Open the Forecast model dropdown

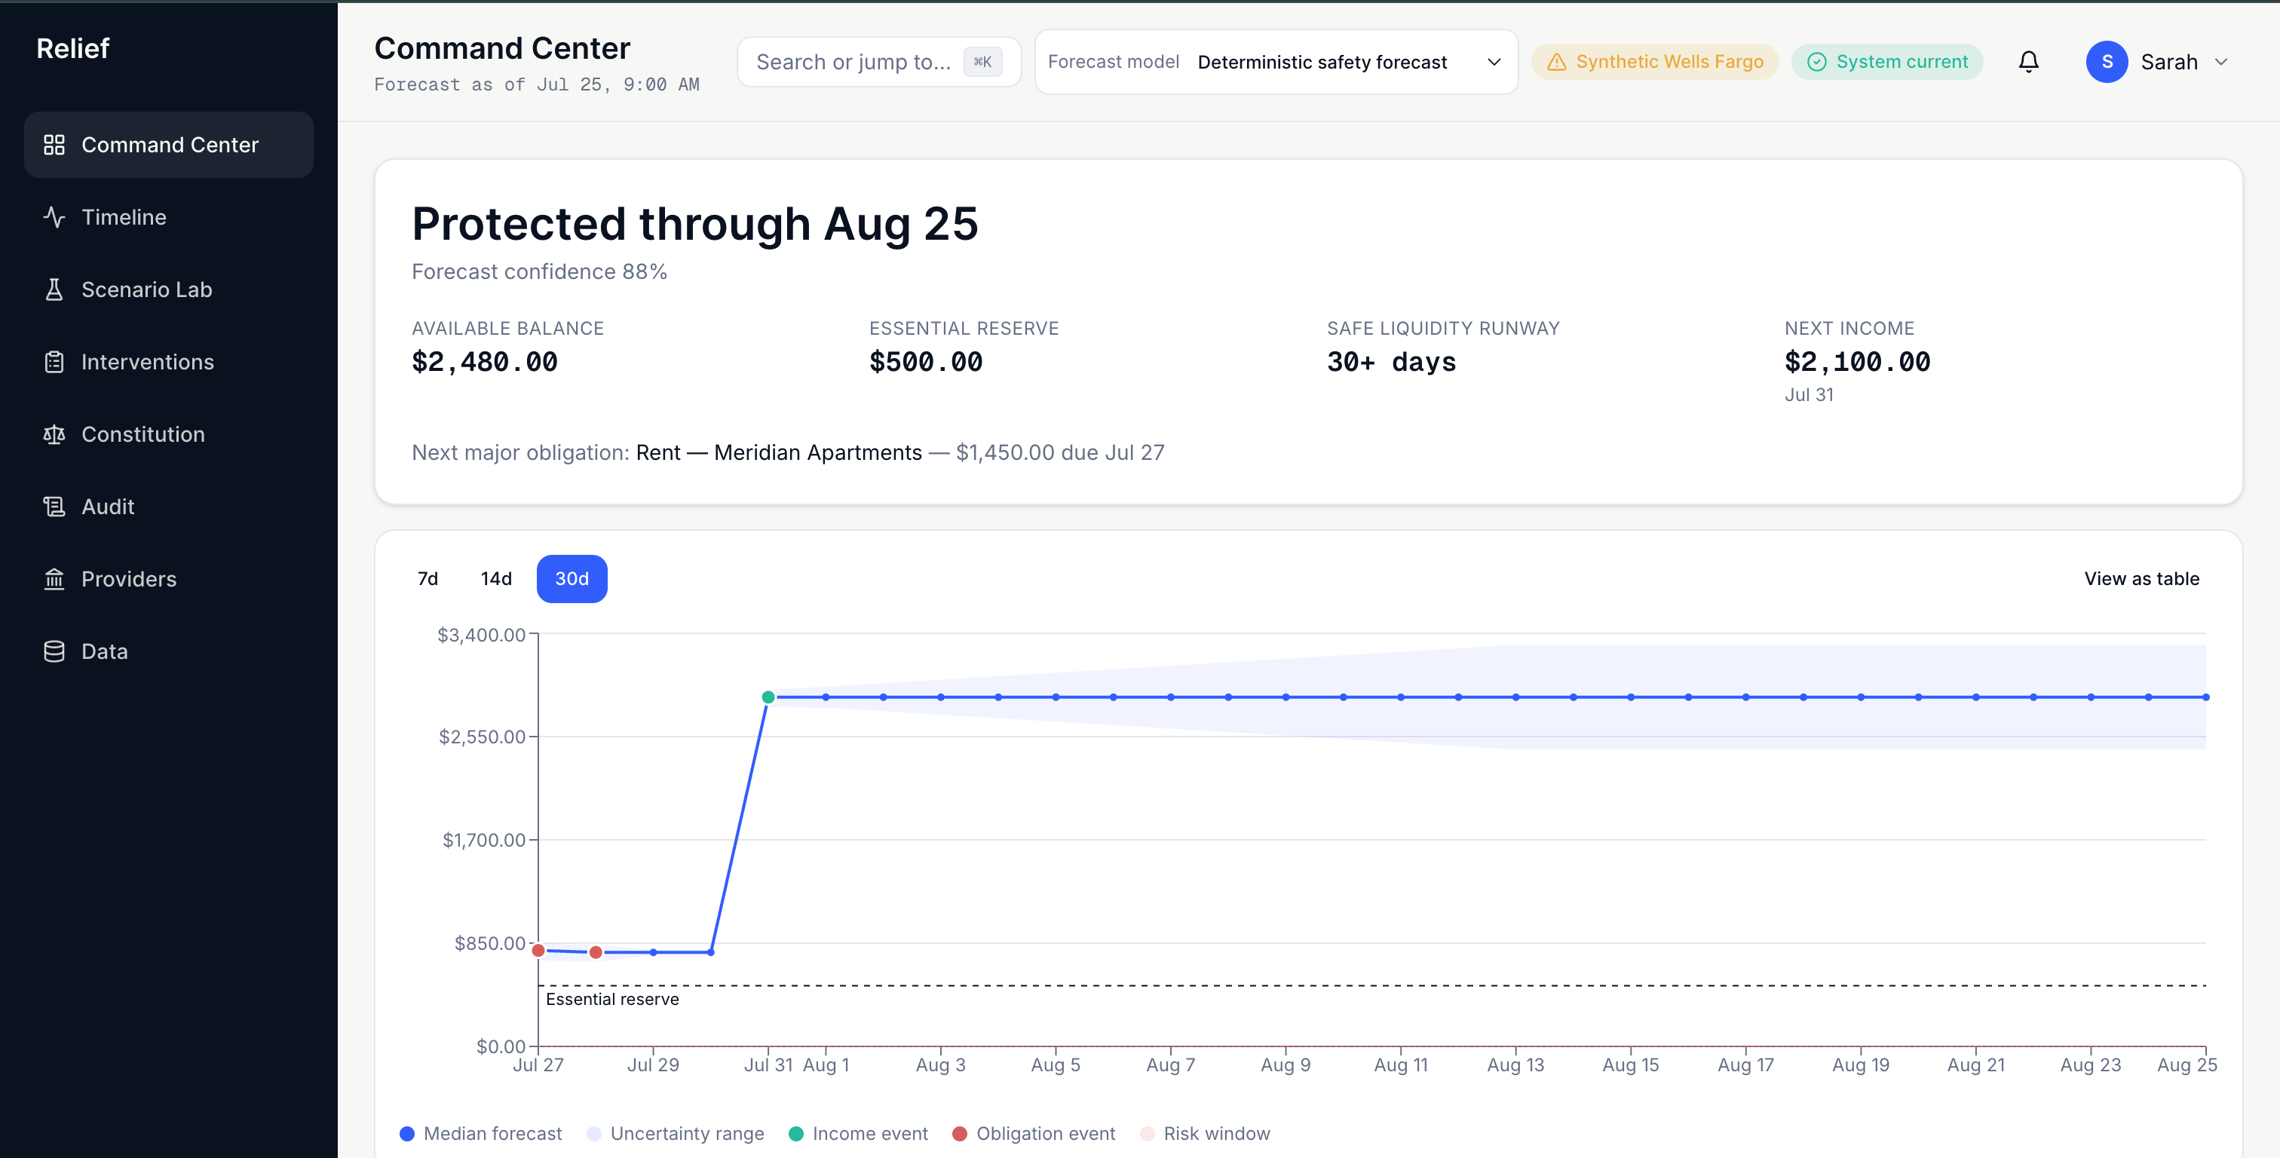tap(1276, 62)
